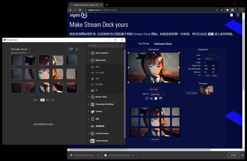Open the Switch To device dropdown
Viewport: 247px width, 161px height.
[157, 94]
